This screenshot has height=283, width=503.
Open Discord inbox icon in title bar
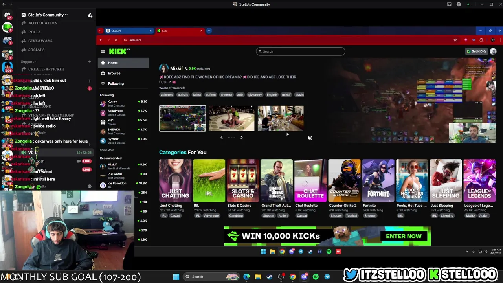point(449,4)
